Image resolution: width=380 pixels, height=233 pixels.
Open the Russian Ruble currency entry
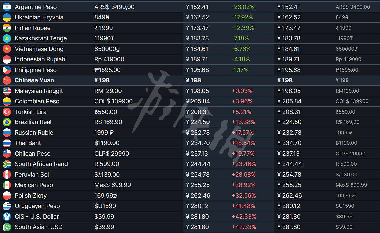click(x=34, y=133)
